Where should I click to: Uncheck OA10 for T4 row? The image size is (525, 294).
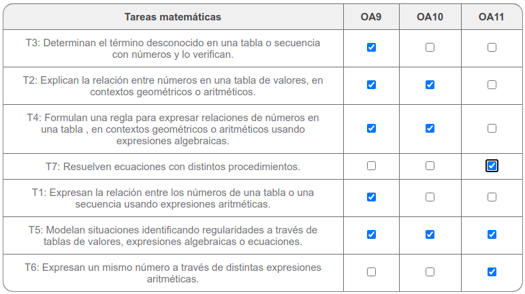(430, 129)
